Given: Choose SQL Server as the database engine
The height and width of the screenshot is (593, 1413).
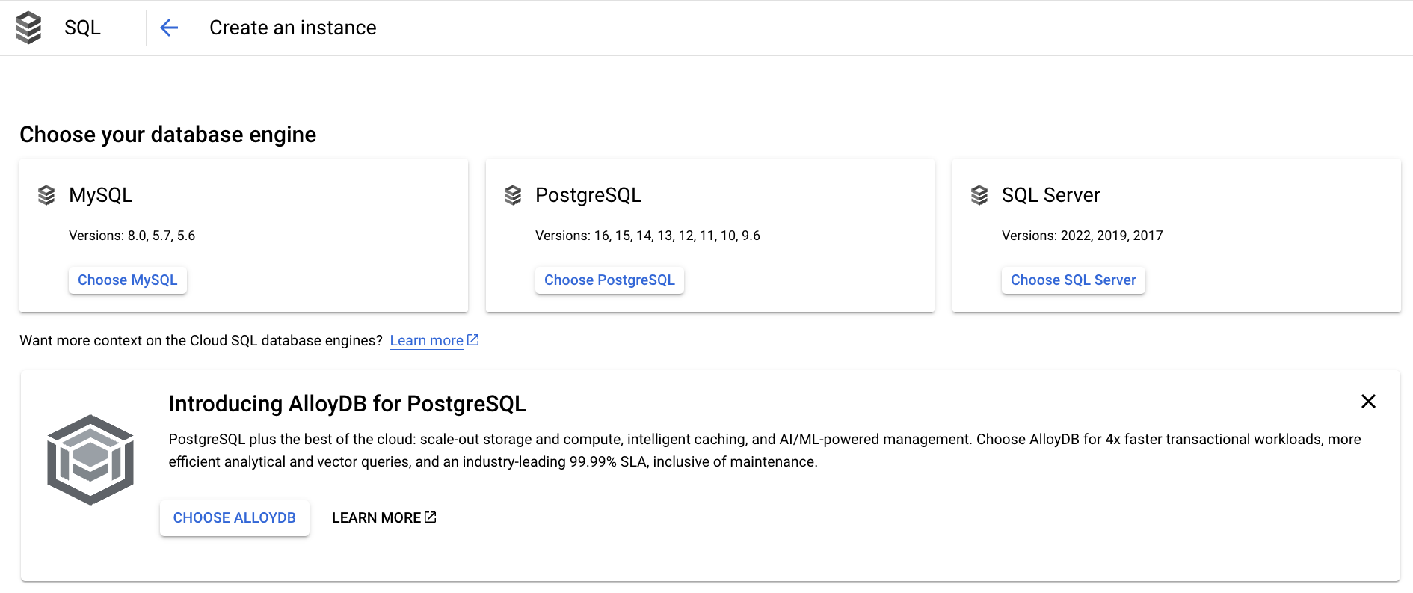Looking at the screenshot, I should [x=1074, y=280].
